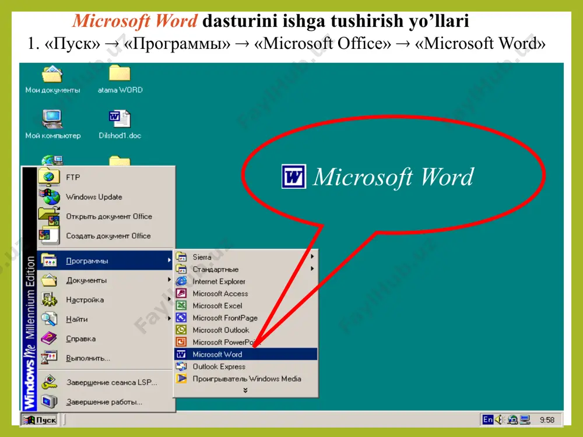The height and width of the screenshot is (437, 583).
Task: Choose Windows Update menu entry
Action: 105,196
